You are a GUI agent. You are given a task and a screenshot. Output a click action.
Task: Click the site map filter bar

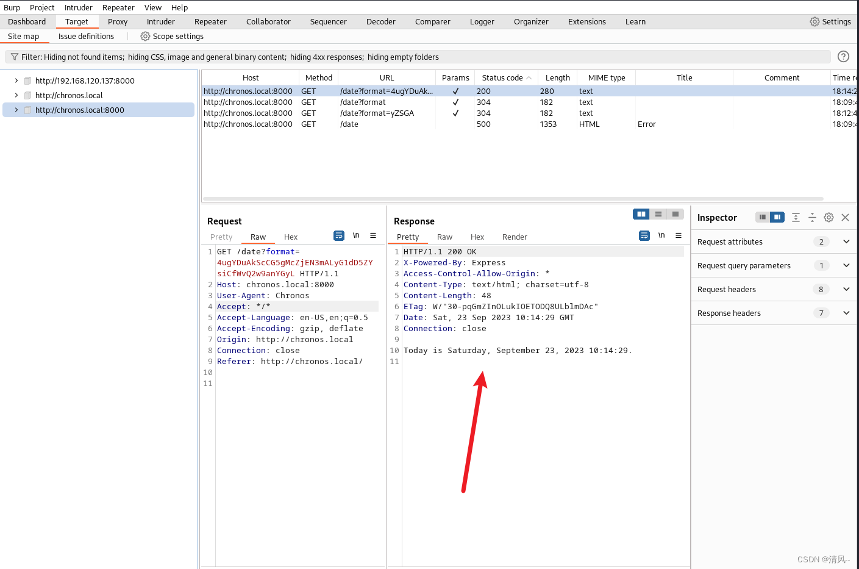(418, 57)
